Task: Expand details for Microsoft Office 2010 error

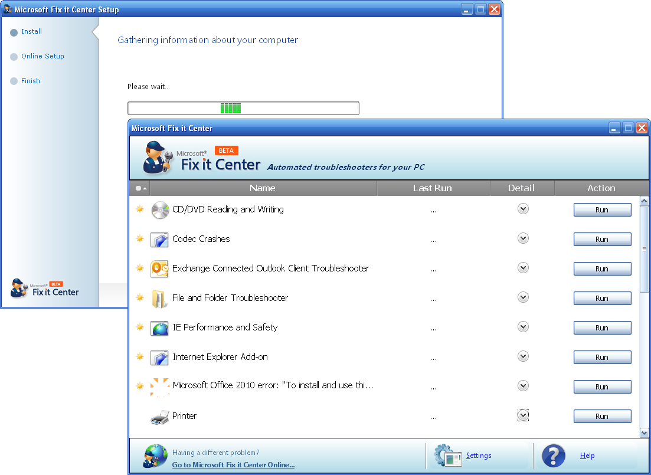Action: (523, 386)
